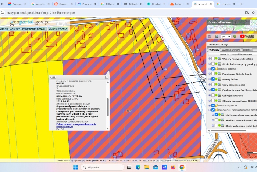Screen dimensions: 257x172
Task: Switch to the Pulpit browser tab
Action: click(179, 4)
